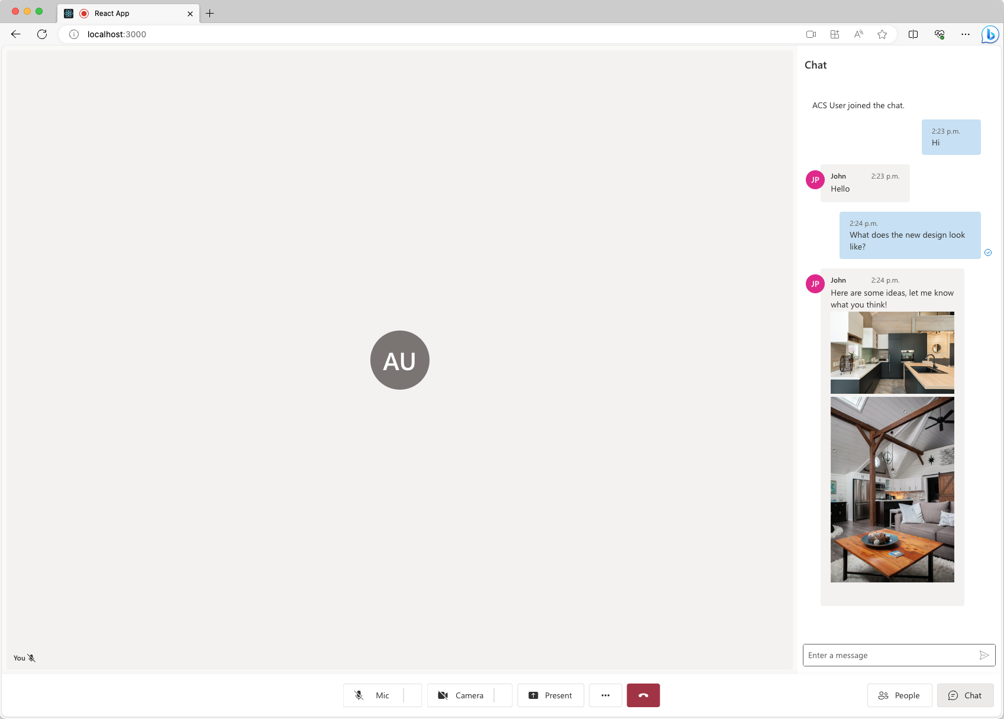Open the microphone device selection split dropdown
1004x719 pixels.
tap(413, 695)
